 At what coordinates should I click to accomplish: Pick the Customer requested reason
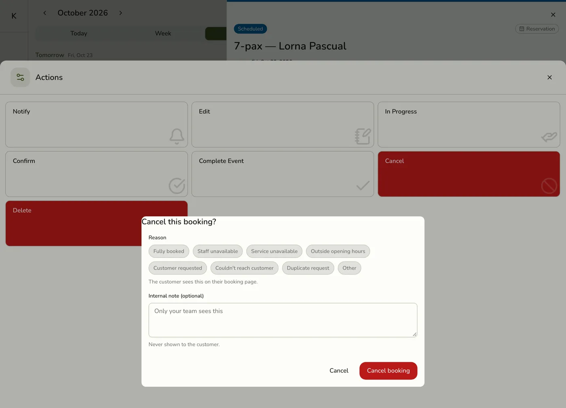pyautogui.click(x=177, y=268)
